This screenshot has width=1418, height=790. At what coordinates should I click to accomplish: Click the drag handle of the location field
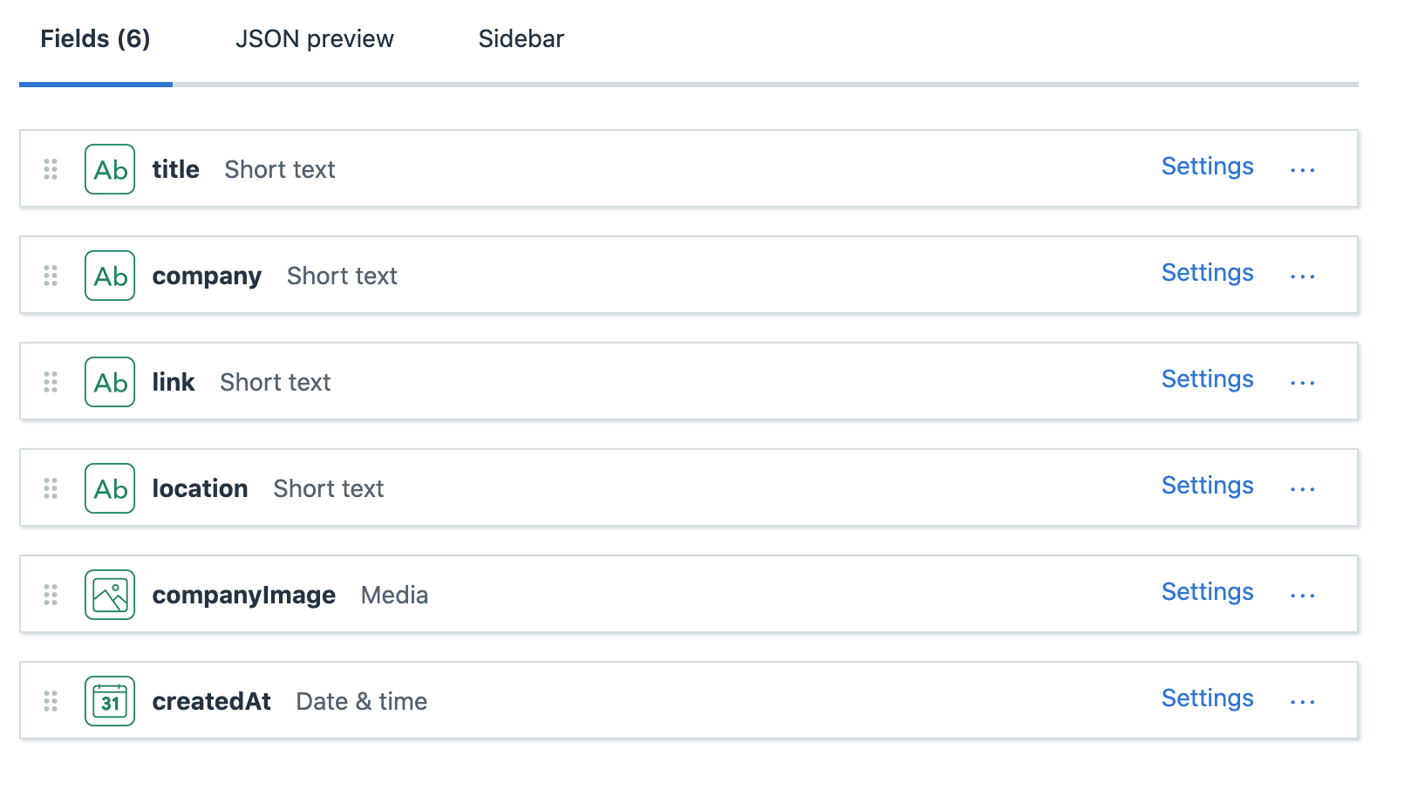click(51, 488)
